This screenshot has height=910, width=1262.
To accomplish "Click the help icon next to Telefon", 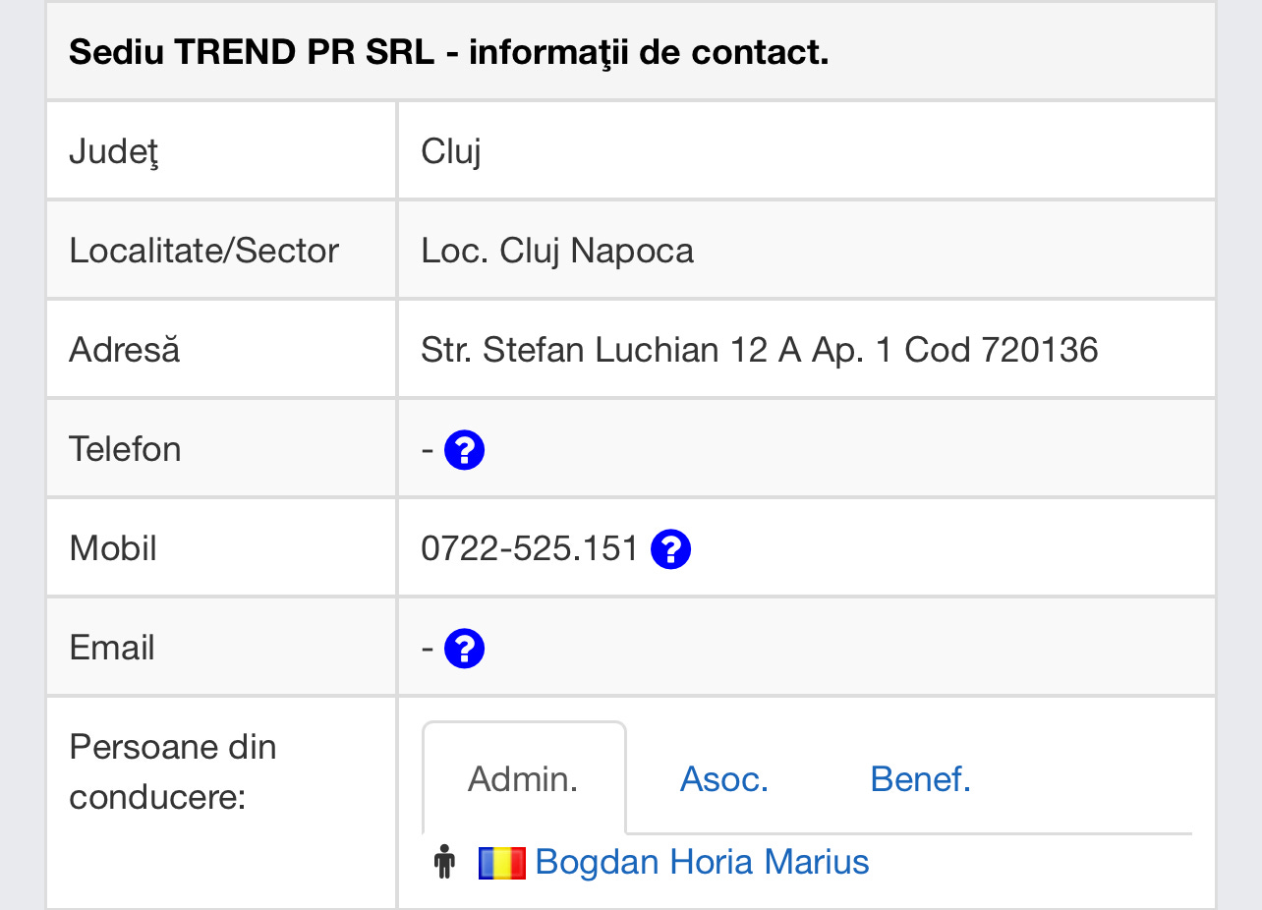I will (464, 450).
